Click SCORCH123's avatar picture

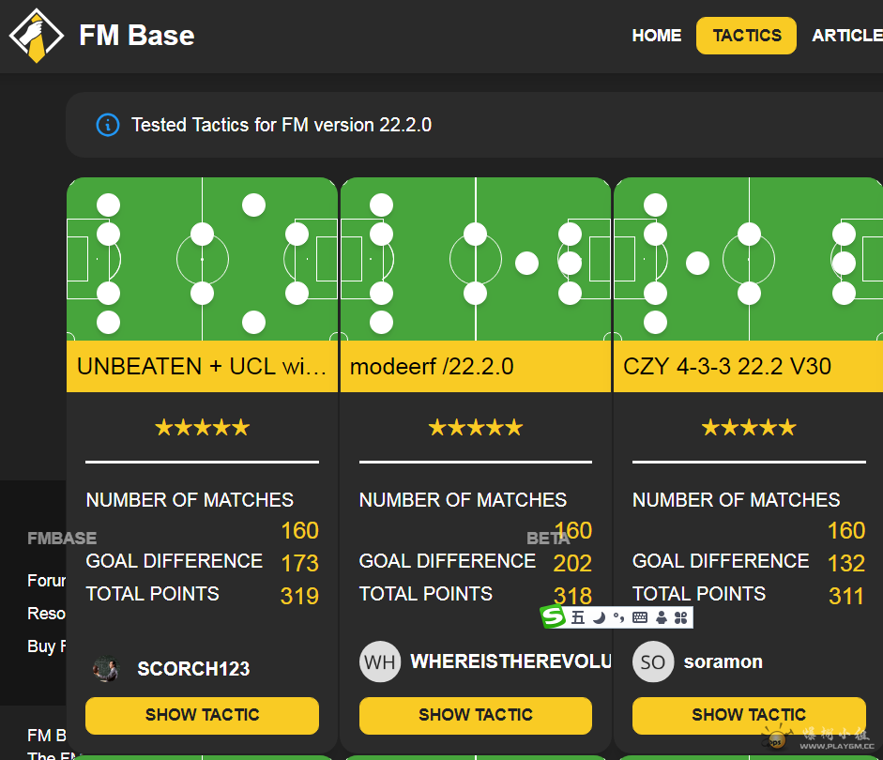click(x=106, y=669)
